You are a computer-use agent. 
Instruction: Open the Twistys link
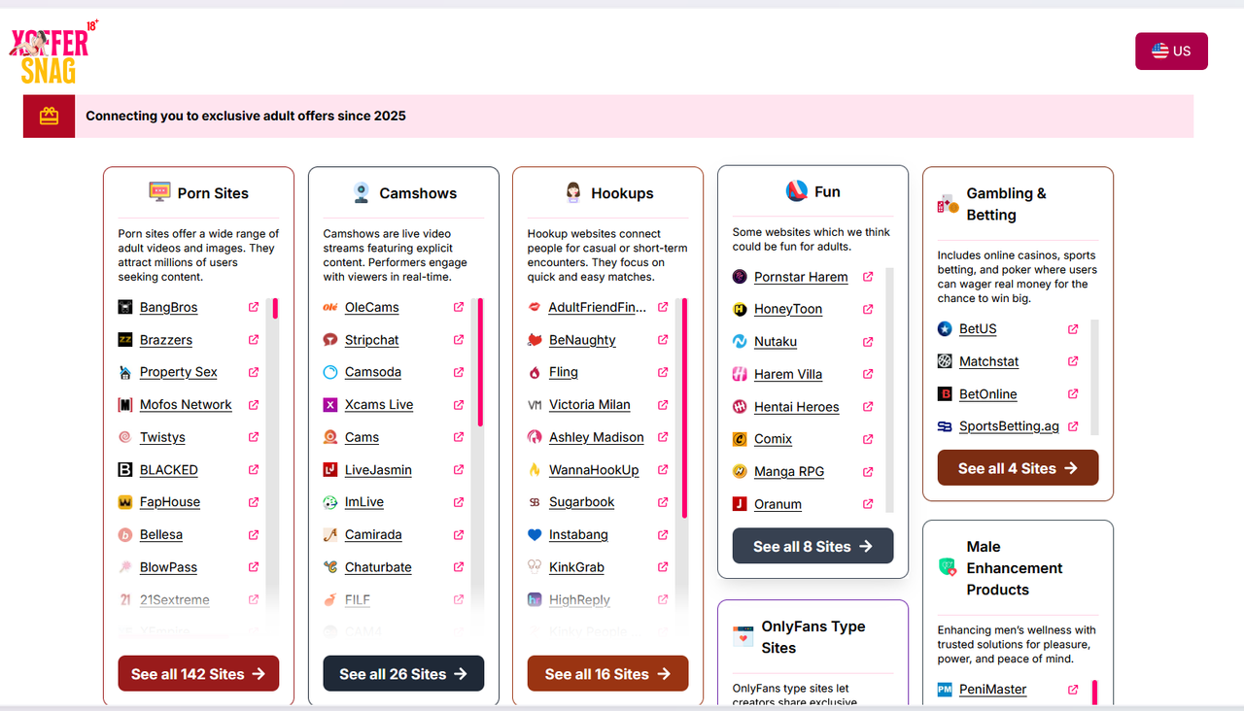coord(162,437)
